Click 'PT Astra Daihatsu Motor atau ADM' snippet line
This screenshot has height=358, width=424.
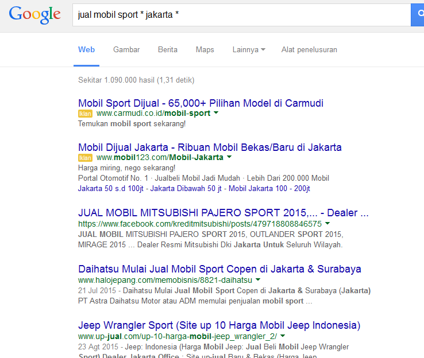point(195,301)
